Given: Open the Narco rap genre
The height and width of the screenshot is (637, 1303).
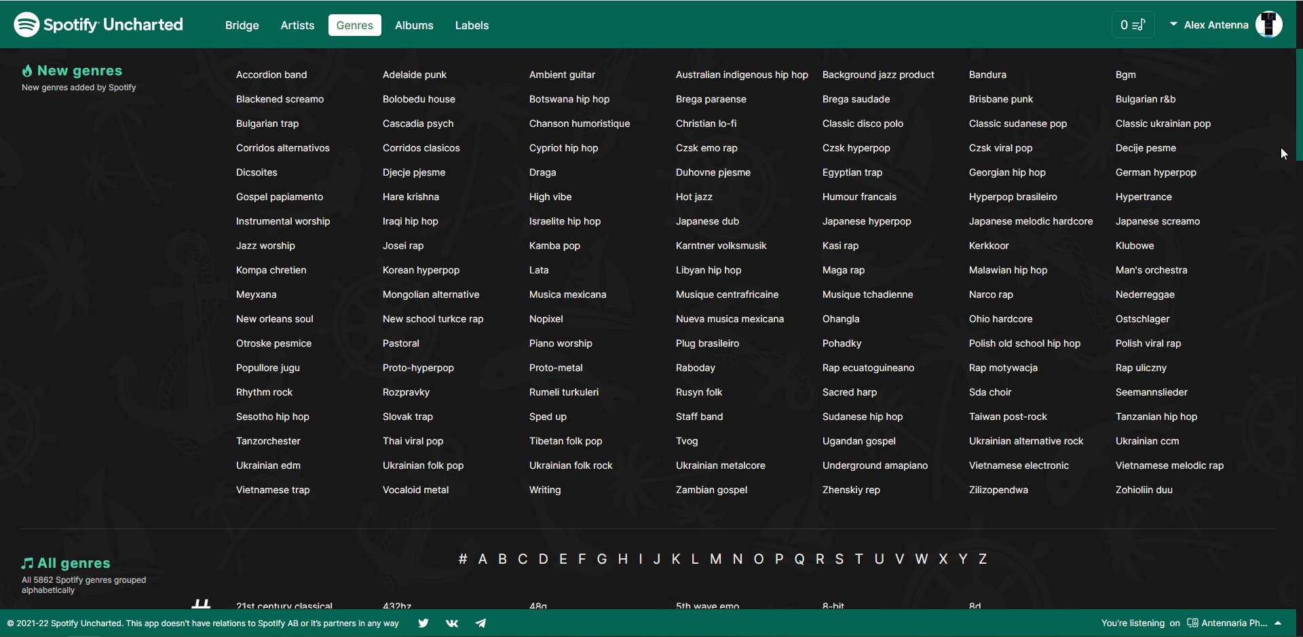Looking at the screenshot, I should tap(991, 294).
